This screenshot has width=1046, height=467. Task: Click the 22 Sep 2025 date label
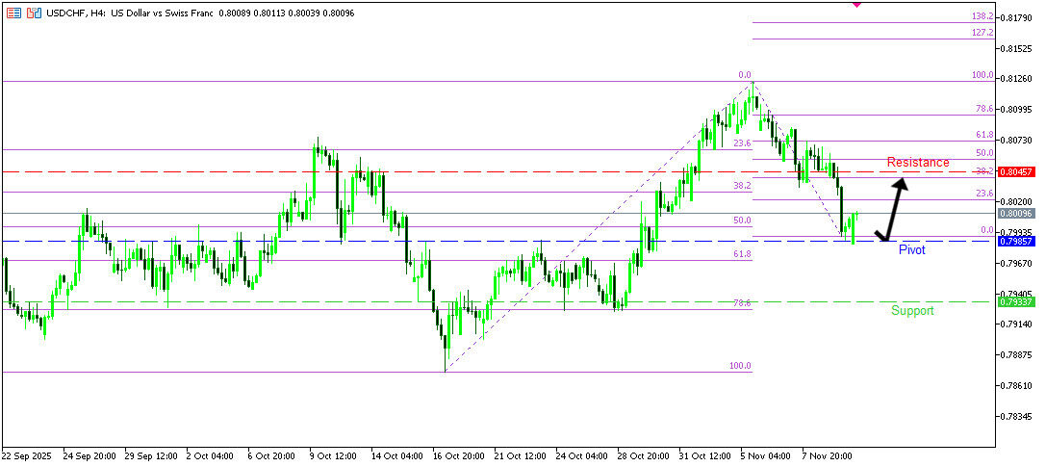(29, 454)
